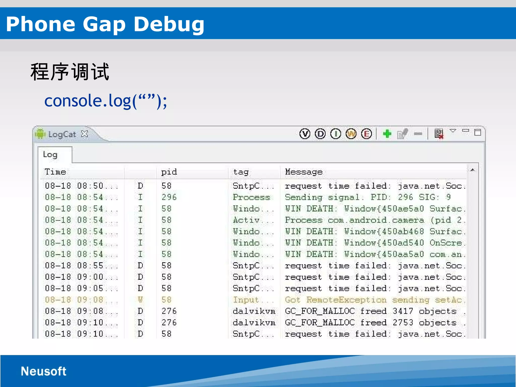Screen dimensions: 516x387
Task: Minimize the LogCat view panel
Action: tap(466, 131)
